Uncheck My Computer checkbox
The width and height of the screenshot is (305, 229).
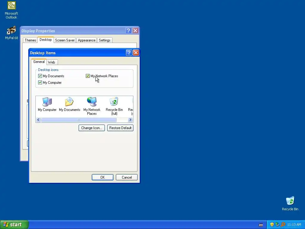click(40, 83)
